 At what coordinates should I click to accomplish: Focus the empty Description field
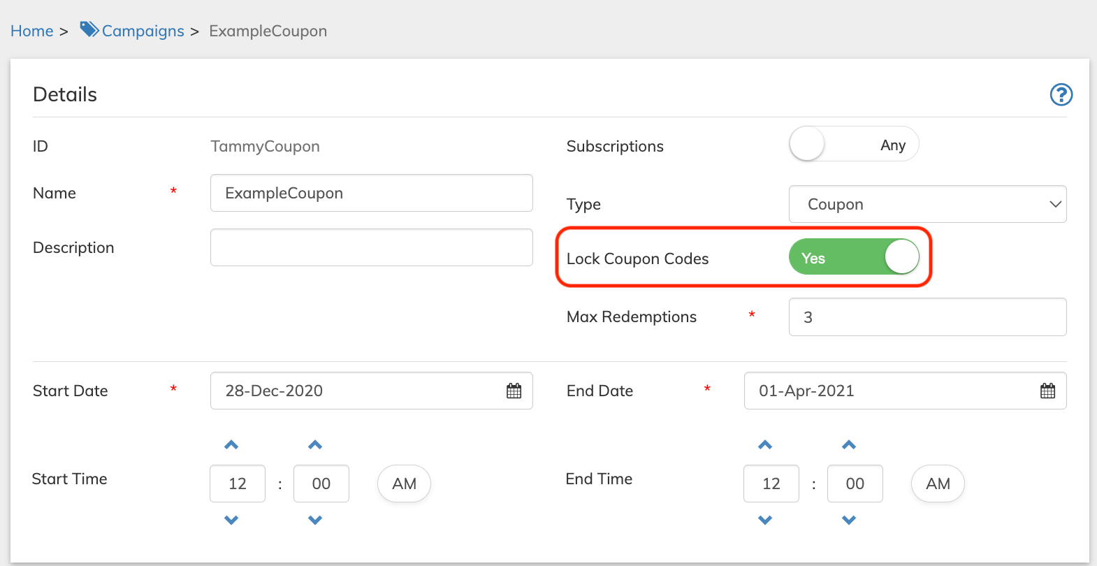tap(372, 247)
